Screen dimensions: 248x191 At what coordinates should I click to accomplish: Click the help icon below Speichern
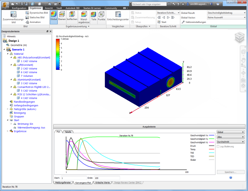point(231,178)
